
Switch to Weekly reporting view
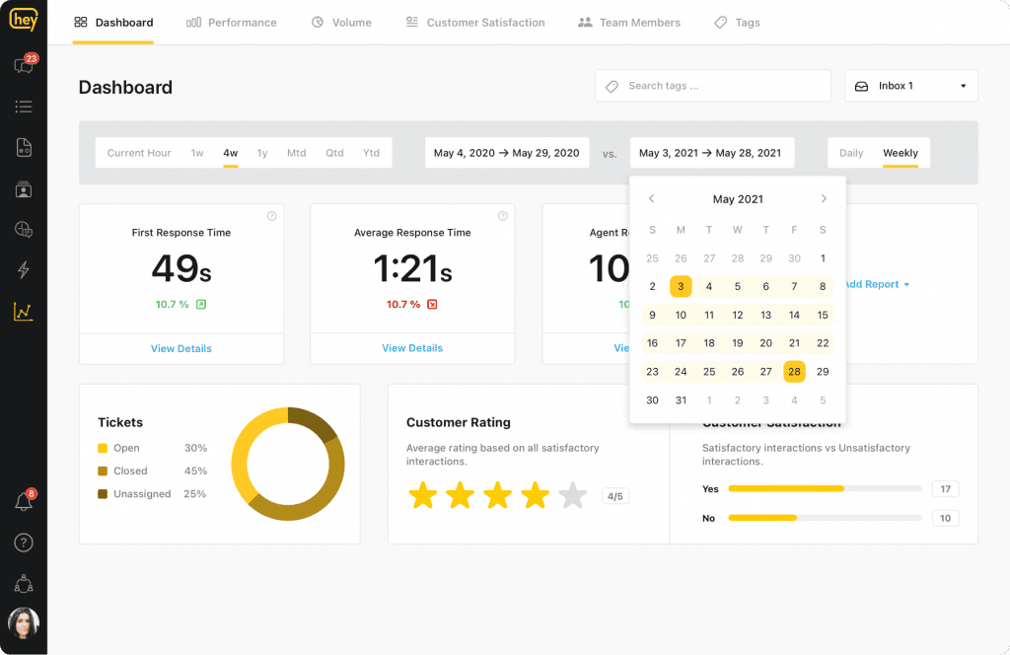[901, 153]
